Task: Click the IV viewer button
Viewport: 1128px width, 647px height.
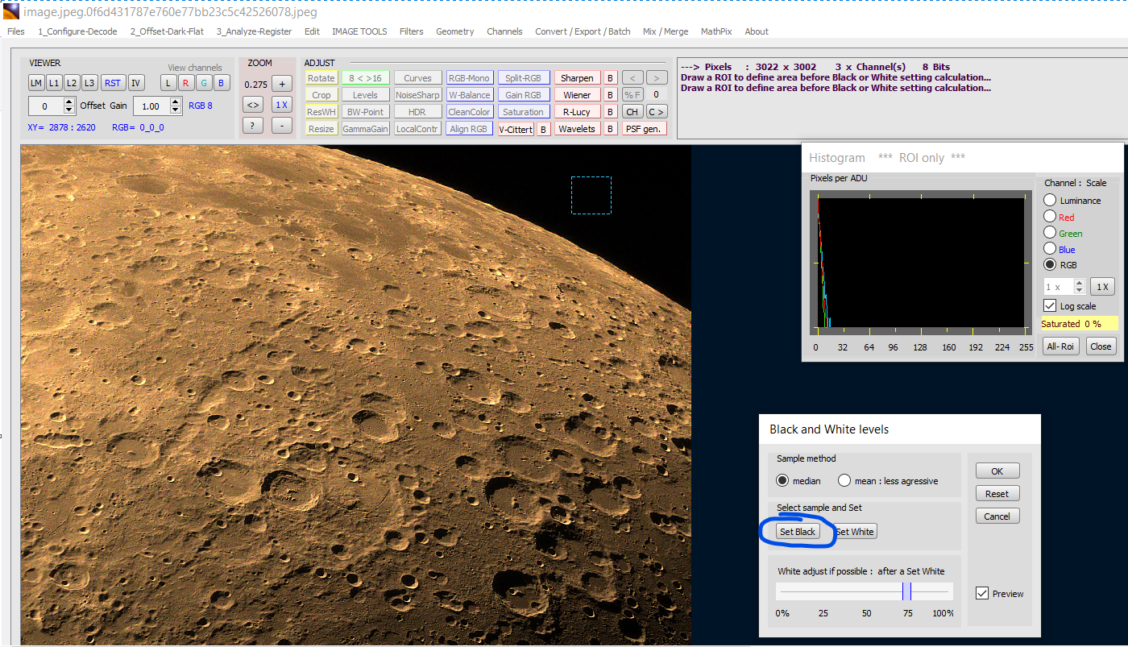Action: pyautogui.click(x=136, y=83)
